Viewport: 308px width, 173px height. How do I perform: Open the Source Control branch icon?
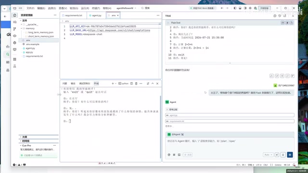pos(15,29)
